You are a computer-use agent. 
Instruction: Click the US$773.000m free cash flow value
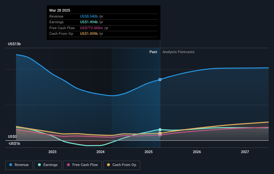[91, 28]
